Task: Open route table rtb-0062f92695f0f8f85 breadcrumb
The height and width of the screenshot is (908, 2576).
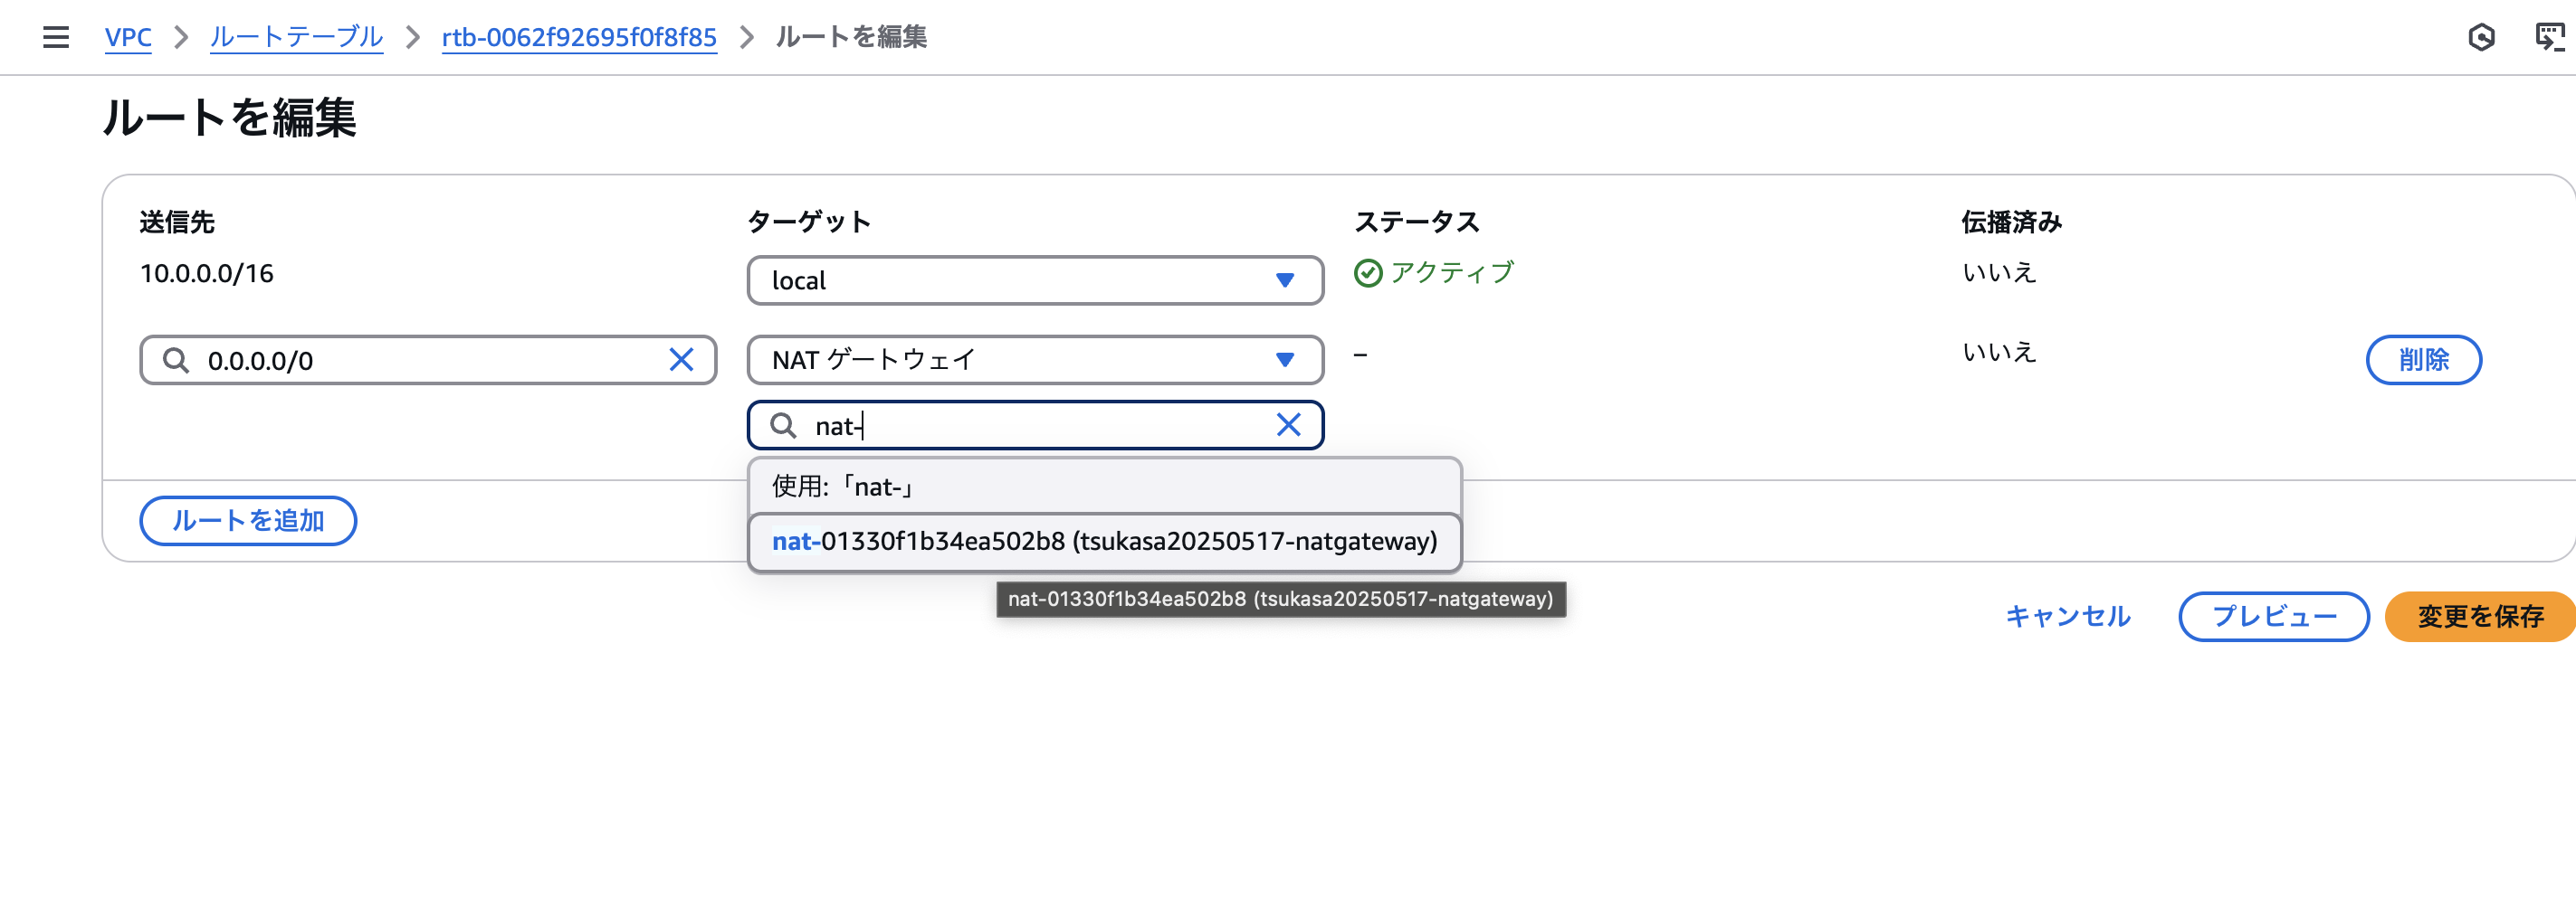Action: click(x=580, y=37)
